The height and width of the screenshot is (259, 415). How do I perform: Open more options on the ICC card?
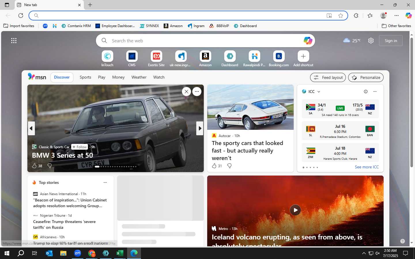click(x=375, y=92)
